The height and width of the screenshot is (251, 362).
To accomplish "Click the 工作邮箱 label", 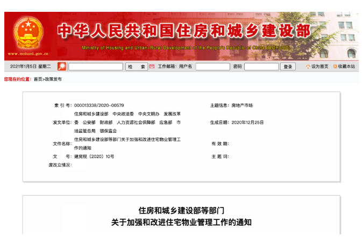I will coord(167,67).
